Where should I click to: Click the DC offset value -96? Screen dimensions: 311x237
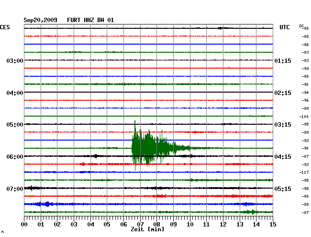tap(305, 100)
